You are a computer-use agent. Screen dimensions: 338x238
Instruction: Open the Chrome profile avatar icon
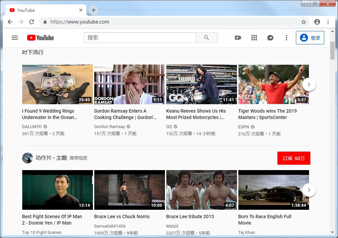coord(317,22)
